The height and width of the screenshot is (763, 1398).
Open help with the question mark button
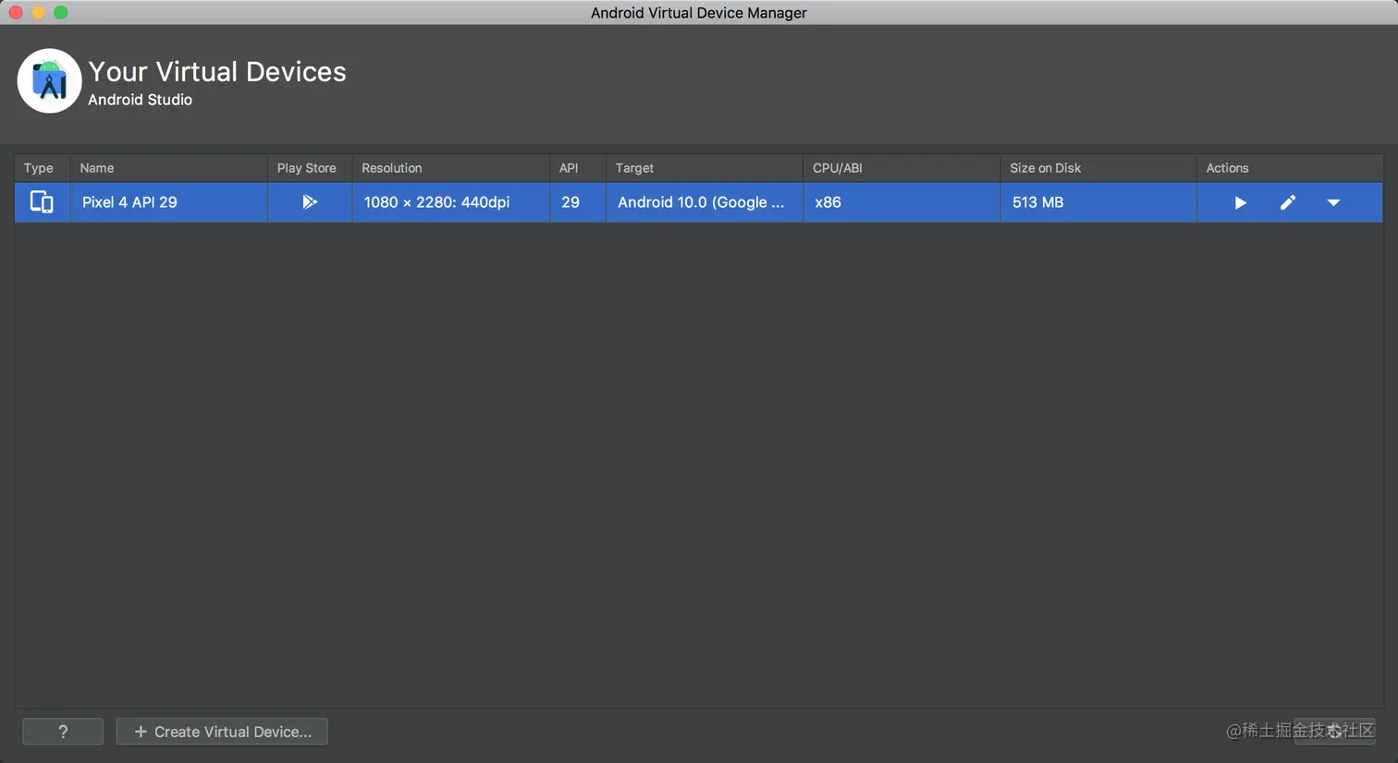coord(63,732)
